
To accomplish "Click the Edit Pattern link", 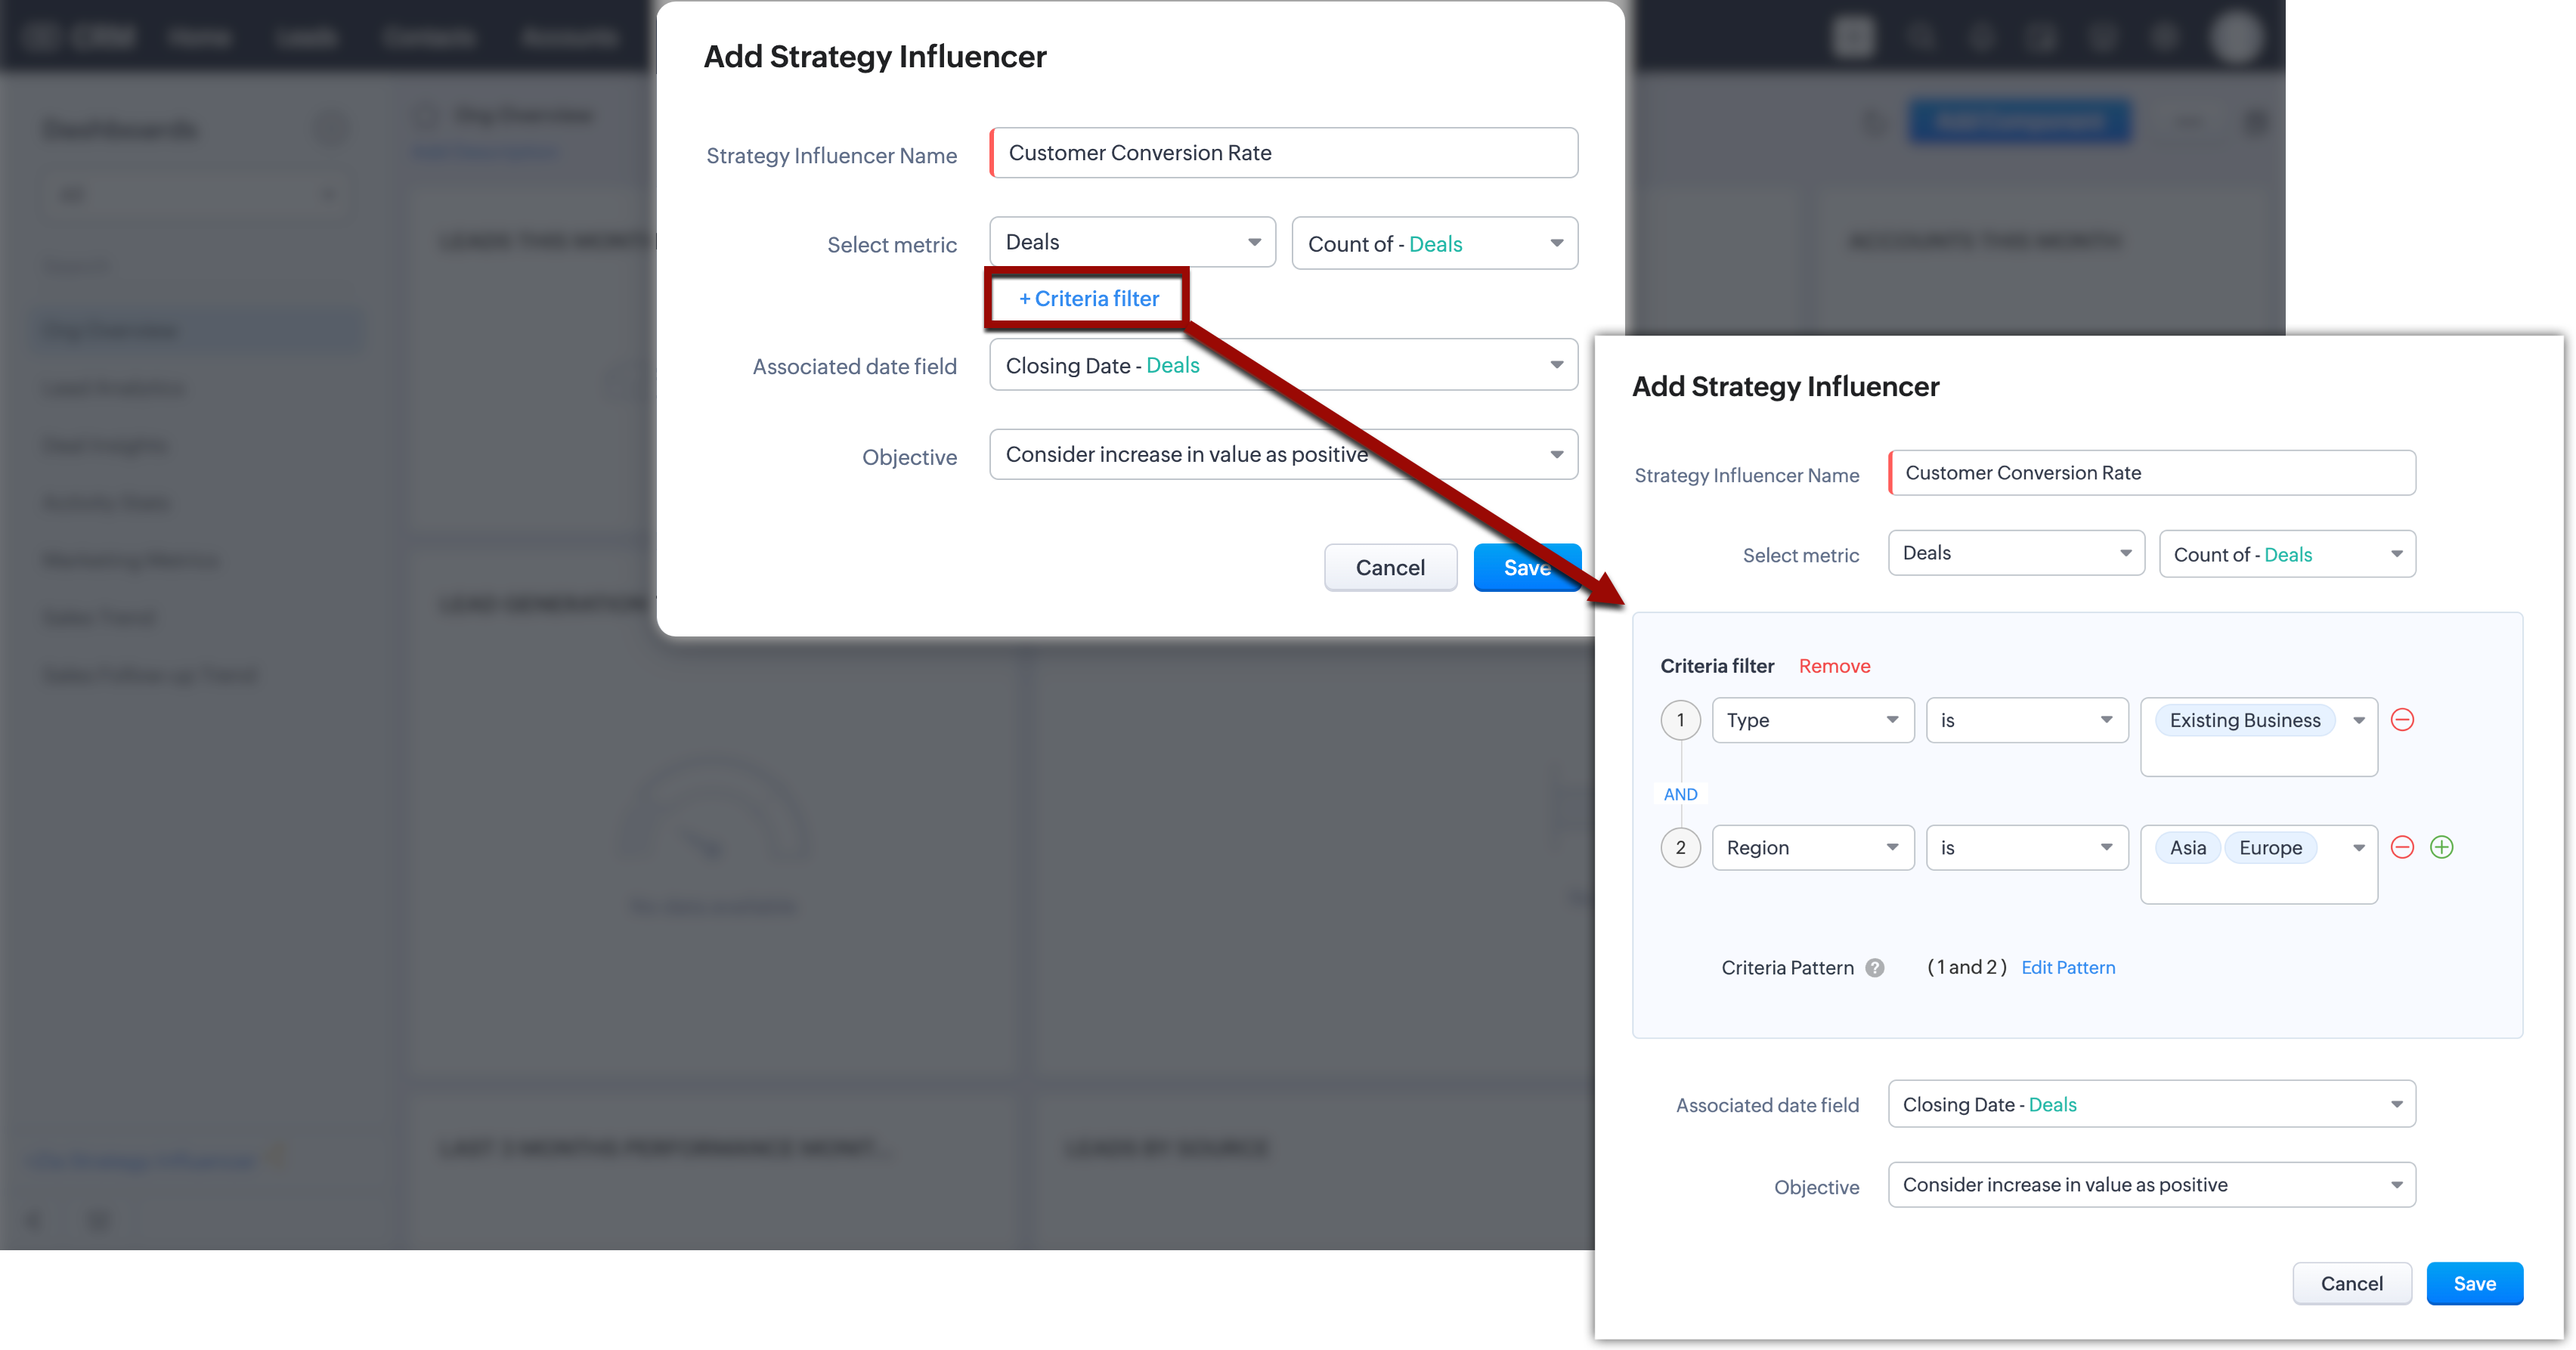I will click(2068, 968).
